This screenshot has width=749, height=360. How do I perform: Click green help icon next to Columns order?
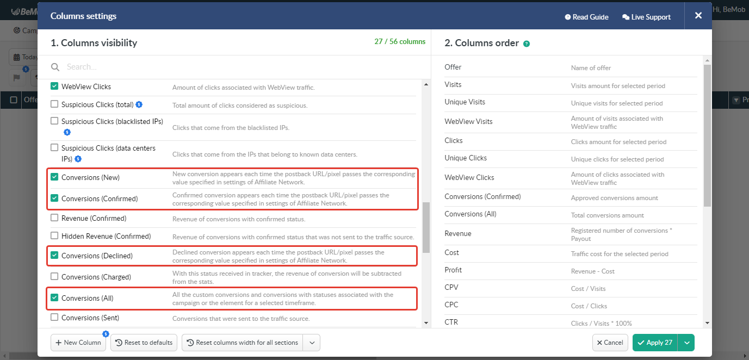click(x=526, y=43)
